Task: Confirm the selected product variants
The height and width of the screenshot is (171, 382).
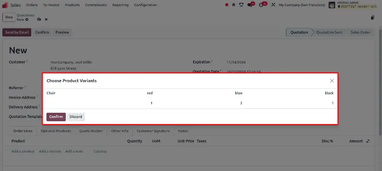Action: click(56, 117)
